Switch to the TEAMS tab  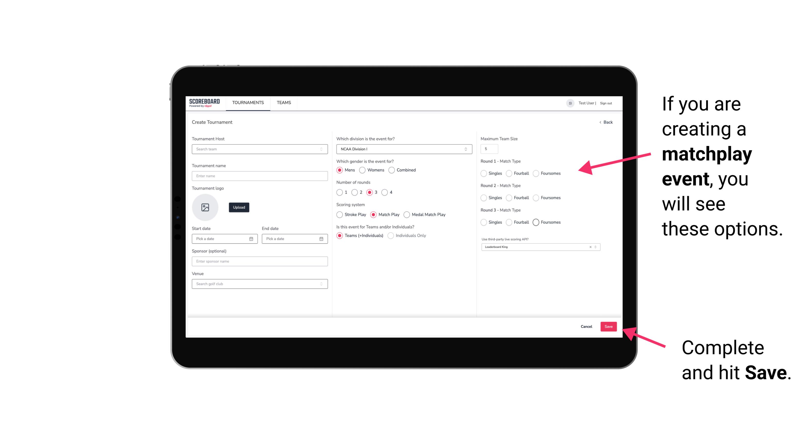(x=283, y=103)
